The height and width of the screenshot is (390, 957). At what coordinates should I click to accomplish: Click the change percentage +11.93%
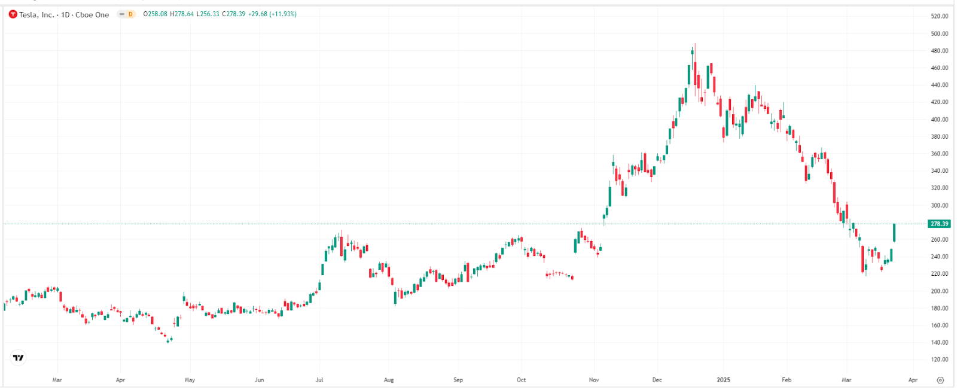point(282,14)
